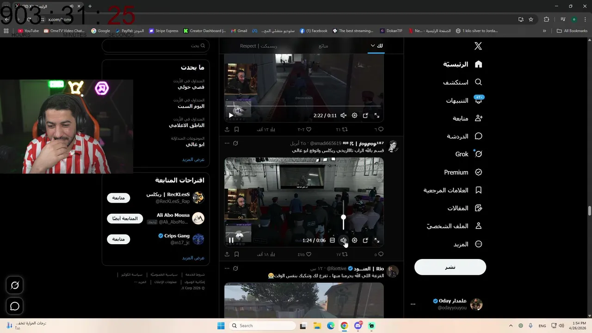Reply to the joypoy post
This screenshot has width=592, height=333.
pyautogui.click(x=379, y=254)
